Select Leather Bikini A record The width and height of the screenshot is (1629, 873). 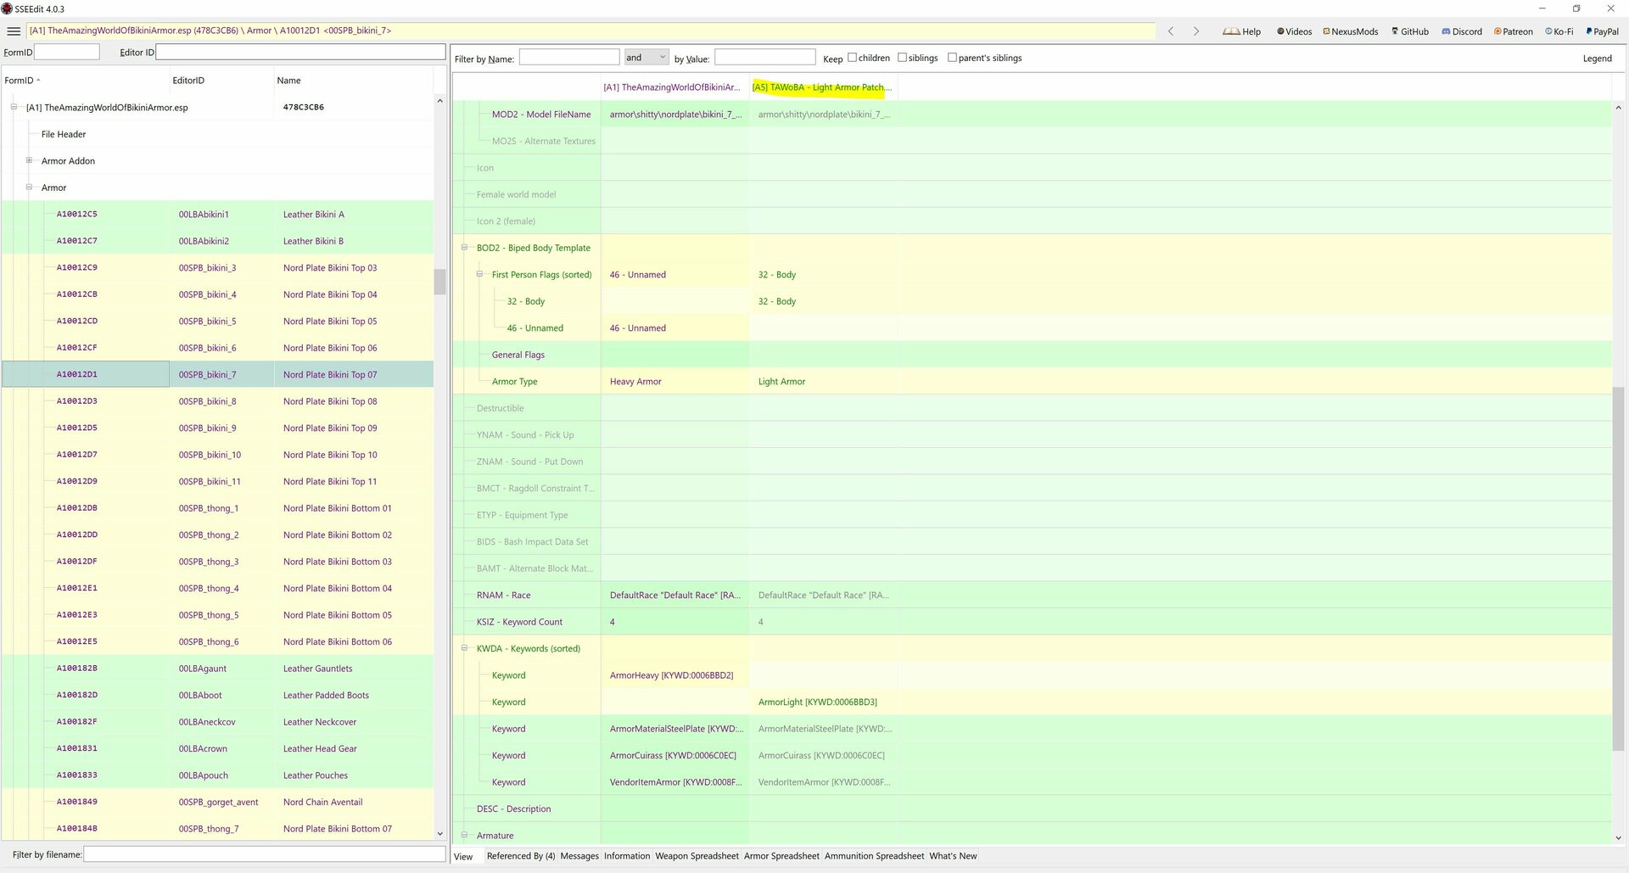217,214
